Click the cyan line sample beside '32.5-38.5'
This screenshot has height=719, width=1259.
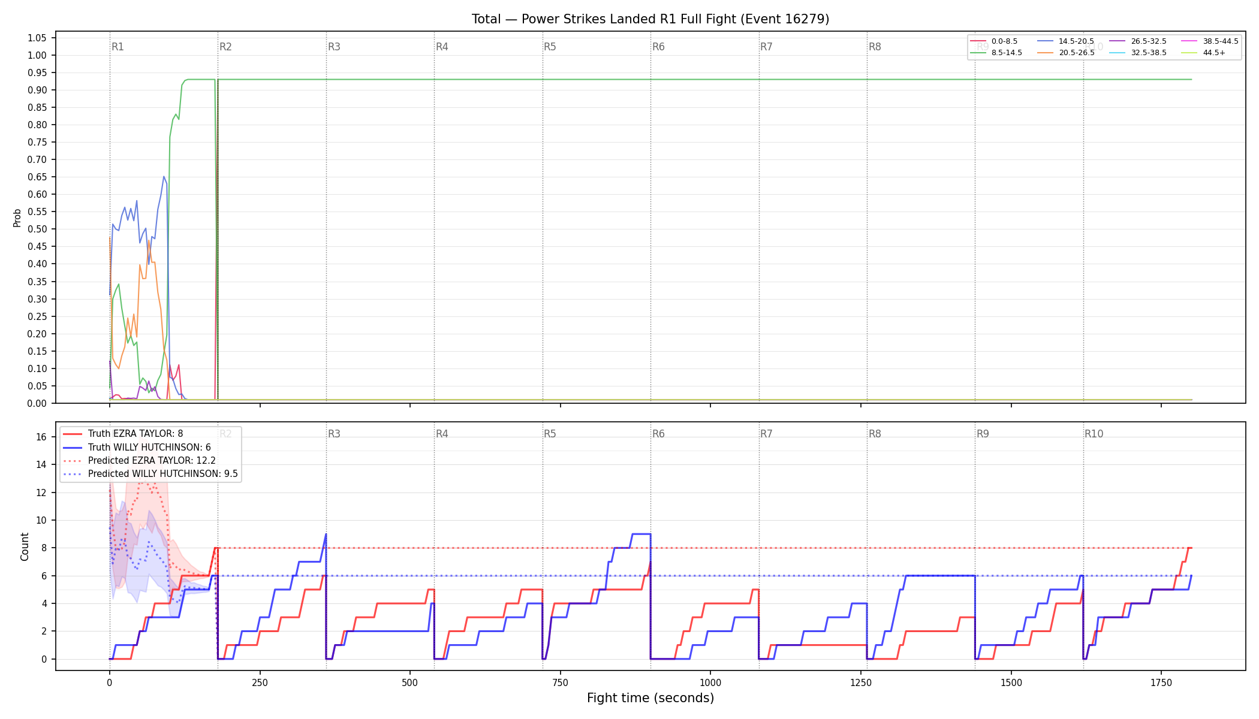coord(1118,53)
